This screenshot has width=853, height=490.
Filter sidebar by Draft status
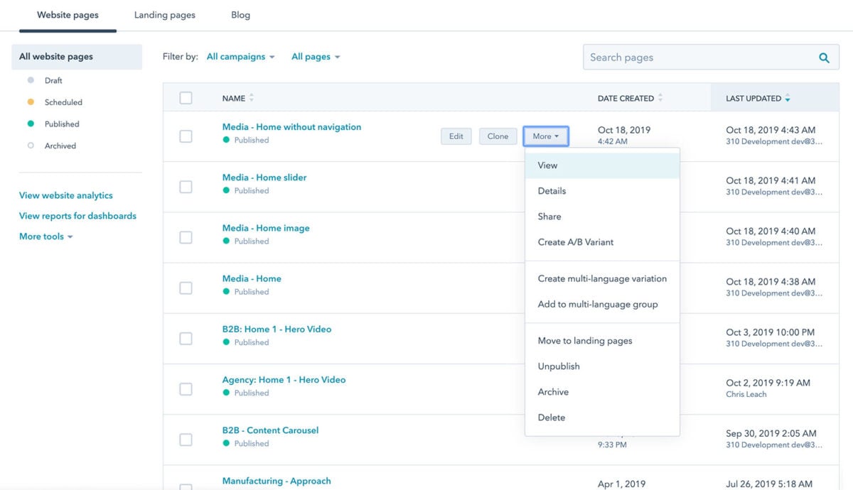pyautogui.click(x=53, y=80)
